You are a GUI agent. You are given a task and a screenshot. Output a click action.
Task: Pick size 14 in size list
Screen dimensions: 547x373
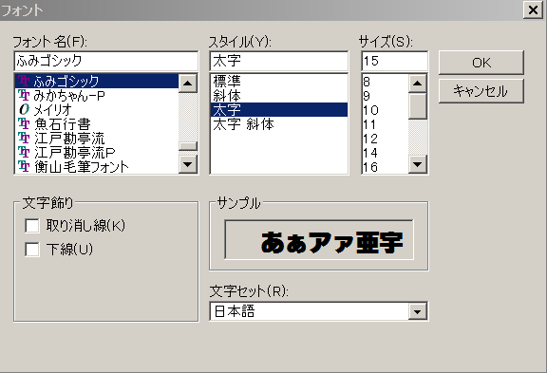(386, 153)
